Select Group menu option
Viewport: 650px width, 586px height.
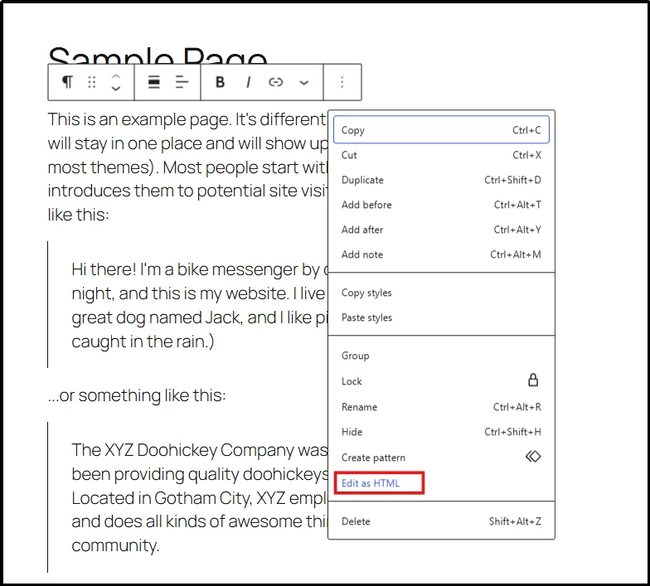point(441,356)
